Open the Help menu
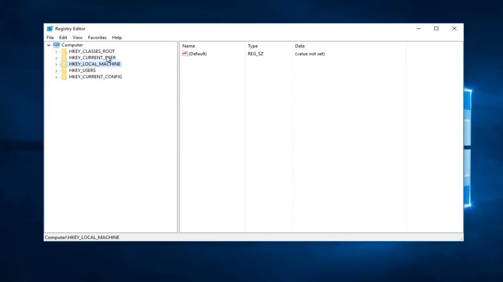This screenshot has height=282, width=503. [x=117, y=38]
